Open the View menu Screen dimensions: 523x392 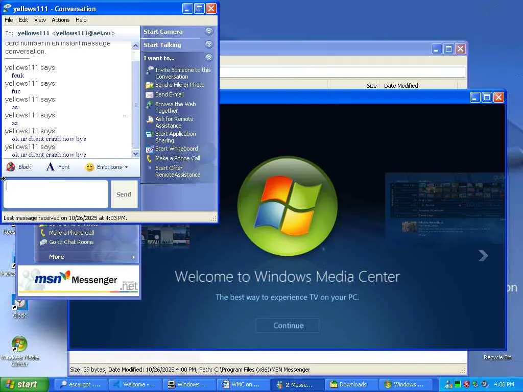[x=40, y=20]
